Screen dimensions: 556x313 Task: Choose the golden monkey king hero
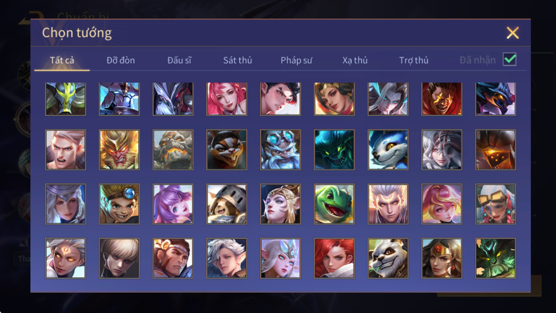[x=119, y=150]
